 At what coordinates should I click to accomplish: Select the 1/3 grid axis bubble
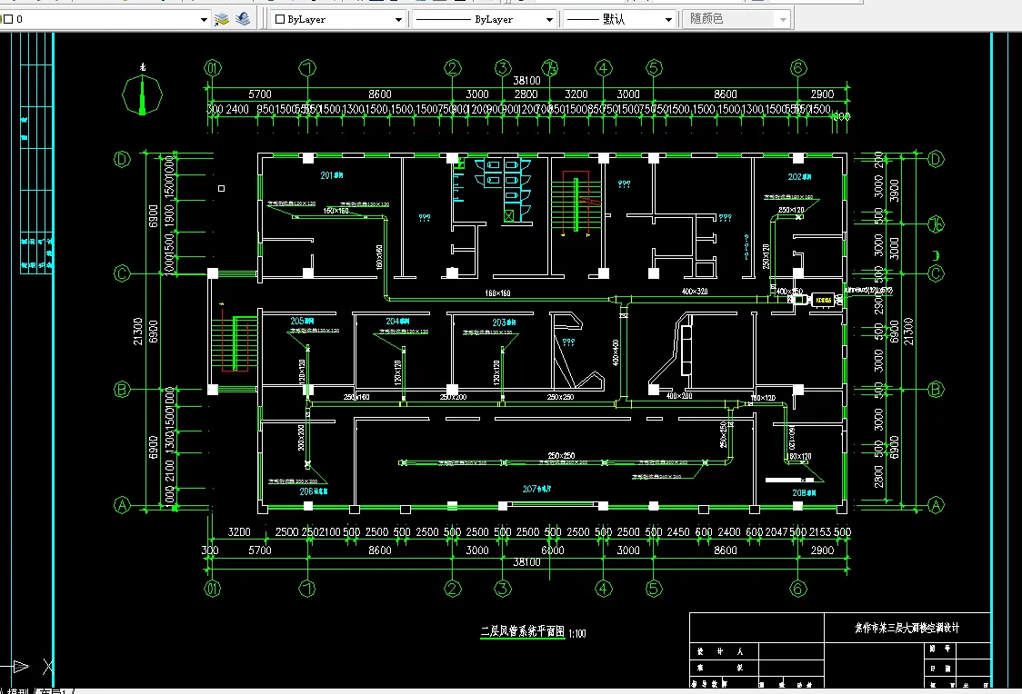coord(550,68)
